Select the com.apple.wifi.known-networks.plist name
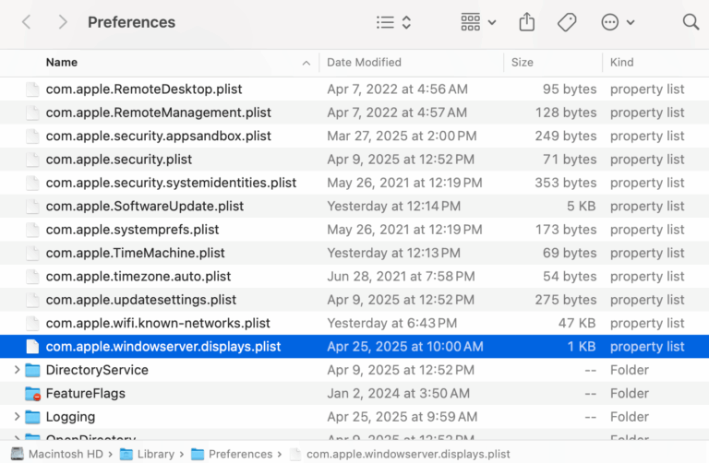 pyautogui.click(x=158, y=324)
